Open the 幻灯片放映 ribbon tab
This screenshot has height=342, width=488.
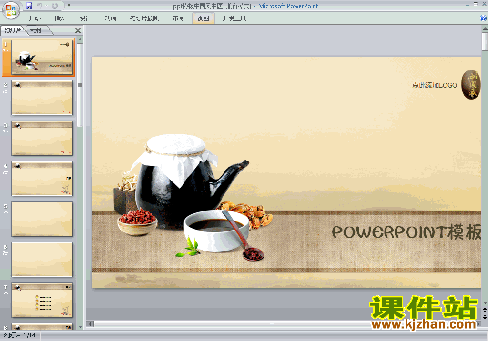(x=144, y=19)
